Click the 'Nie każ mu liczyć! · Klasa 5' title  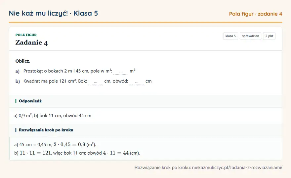(x=53, y=13)
